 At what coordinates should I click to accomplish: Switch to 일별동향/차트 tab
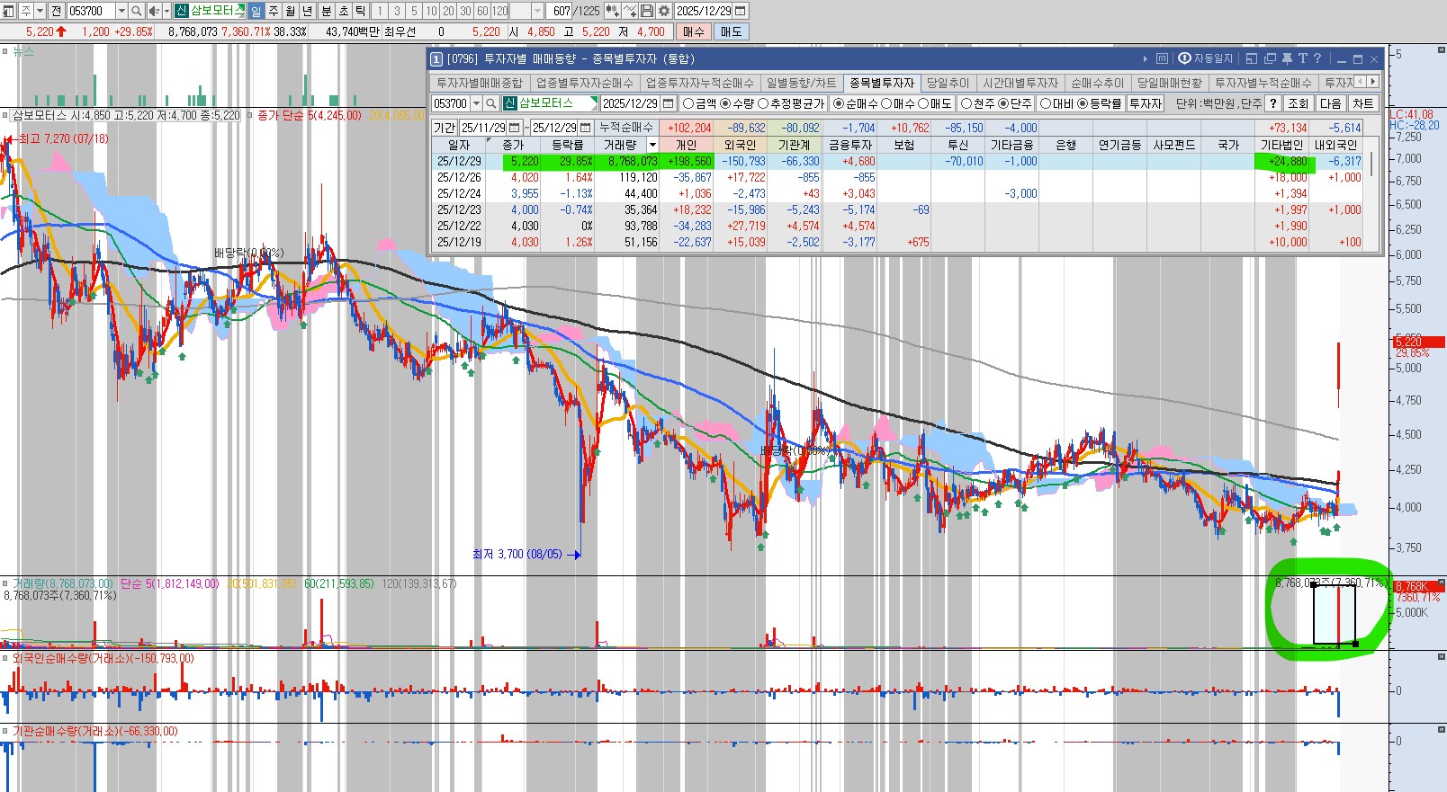point(801,83)
